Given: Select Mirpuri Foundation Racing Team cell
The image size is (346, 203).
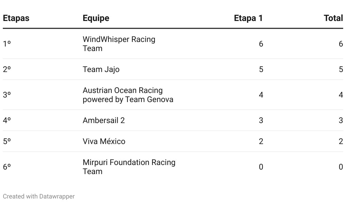Looking at the screenshot, I should click(129, 167).
